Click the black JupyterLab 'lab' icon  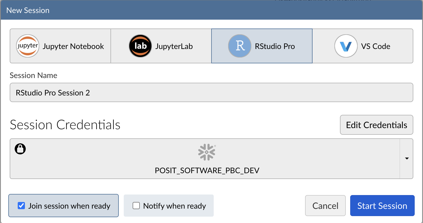coord(140,46)
